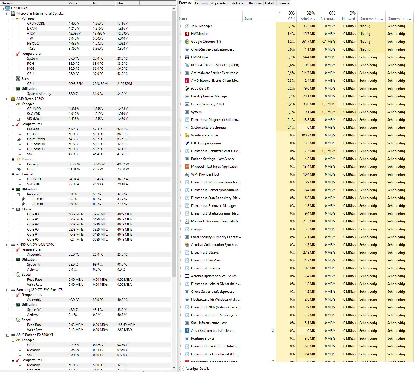Click the Sensor column header in HWMonitor
This screenshot has height=372, width=415.
point(34,3)
